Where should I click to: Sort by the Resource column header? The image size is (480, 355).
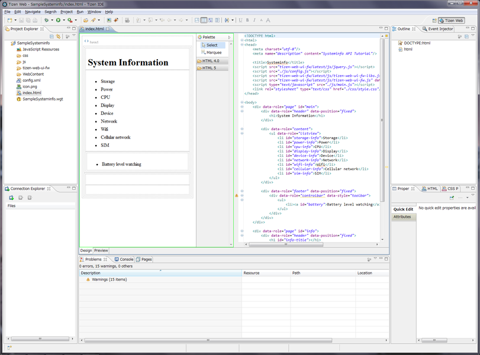pos(266,273)
